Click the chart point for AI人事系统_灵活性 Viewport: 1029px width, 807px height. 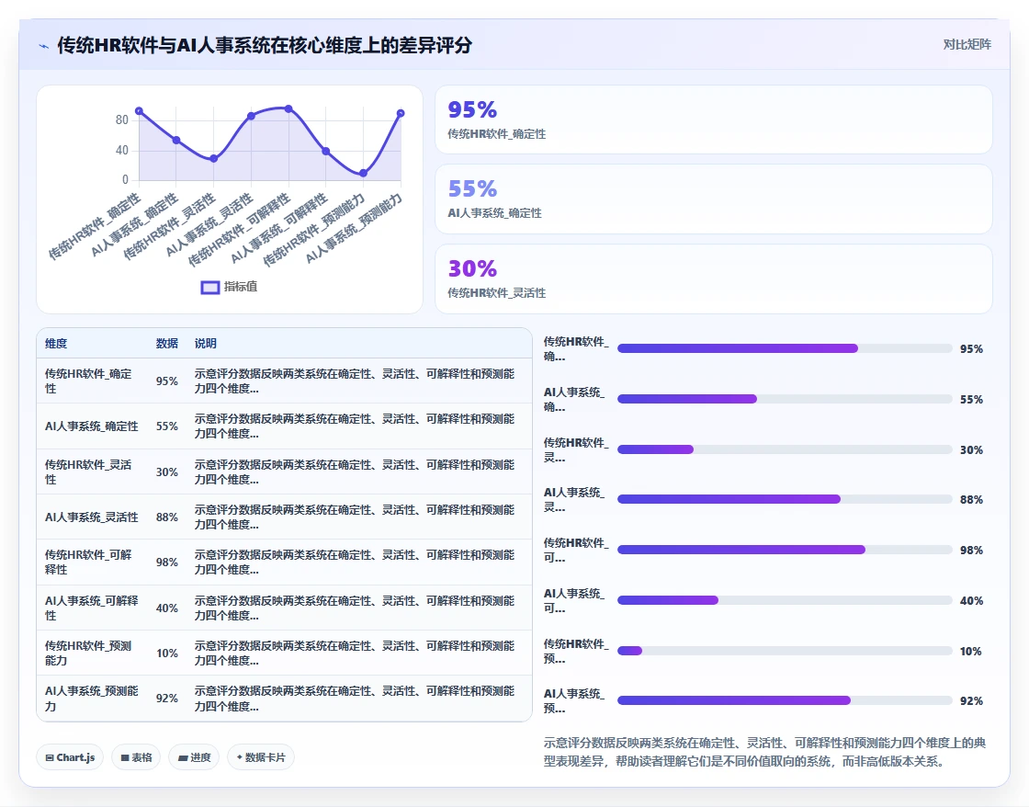pos(252,116)
